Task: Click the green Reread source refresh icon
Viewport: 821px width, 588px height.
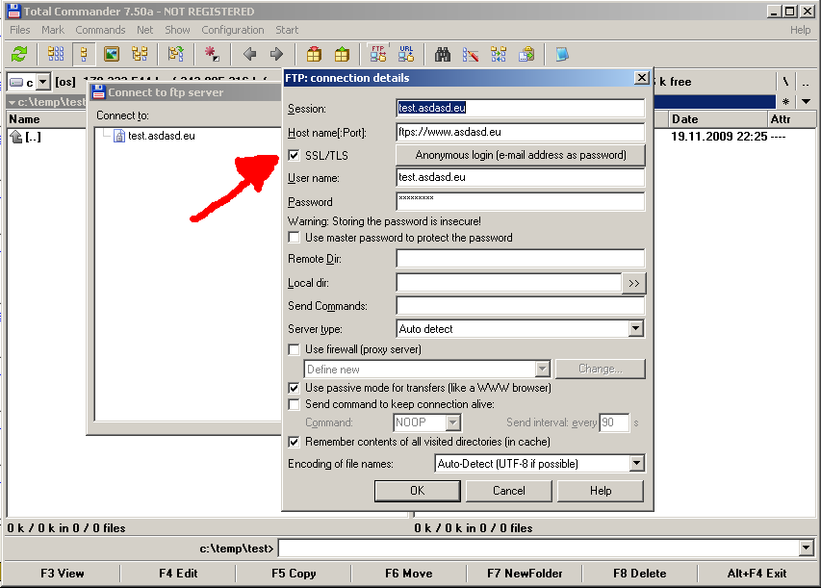Action: pyautogui.click(x=19, y=54)
